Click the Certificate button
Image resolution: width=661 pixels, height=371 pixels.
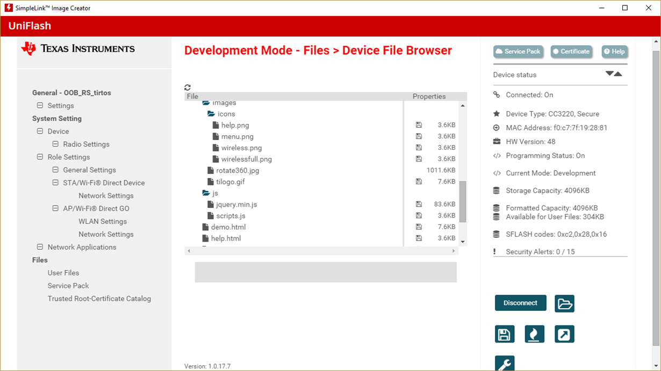571,52
